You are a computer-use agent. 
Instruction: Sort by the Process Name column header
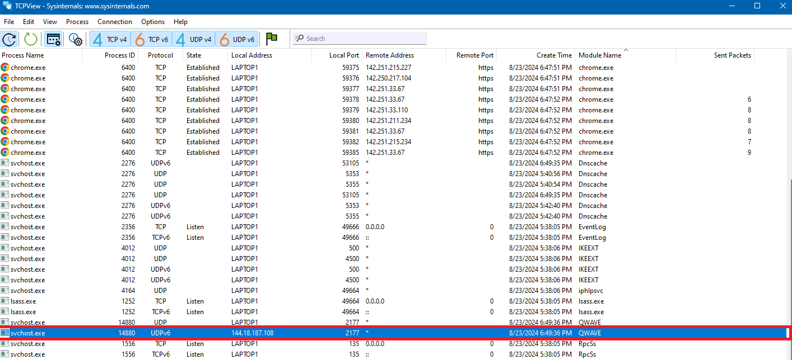[x=41, y=55]
